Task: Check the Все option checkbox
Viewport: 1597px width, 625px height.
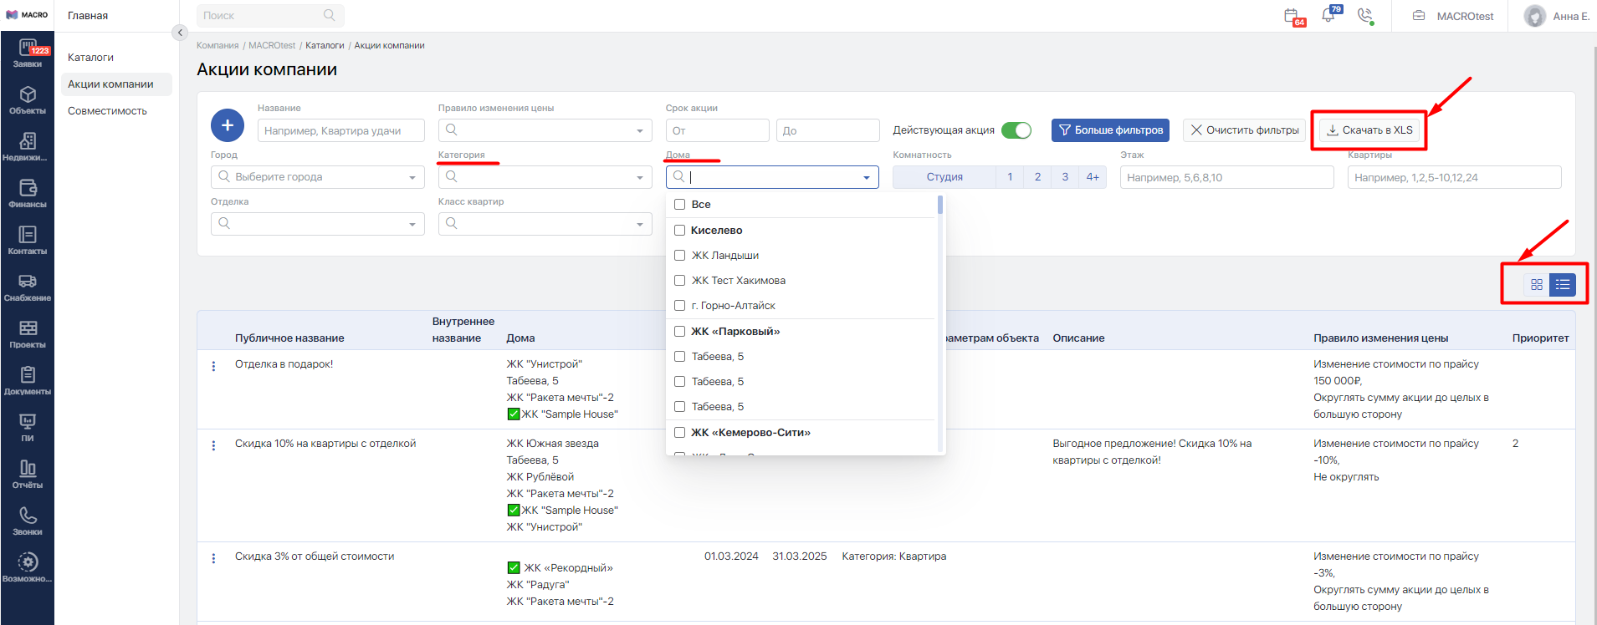Action: pyautogui.click(x=680, y=205)
